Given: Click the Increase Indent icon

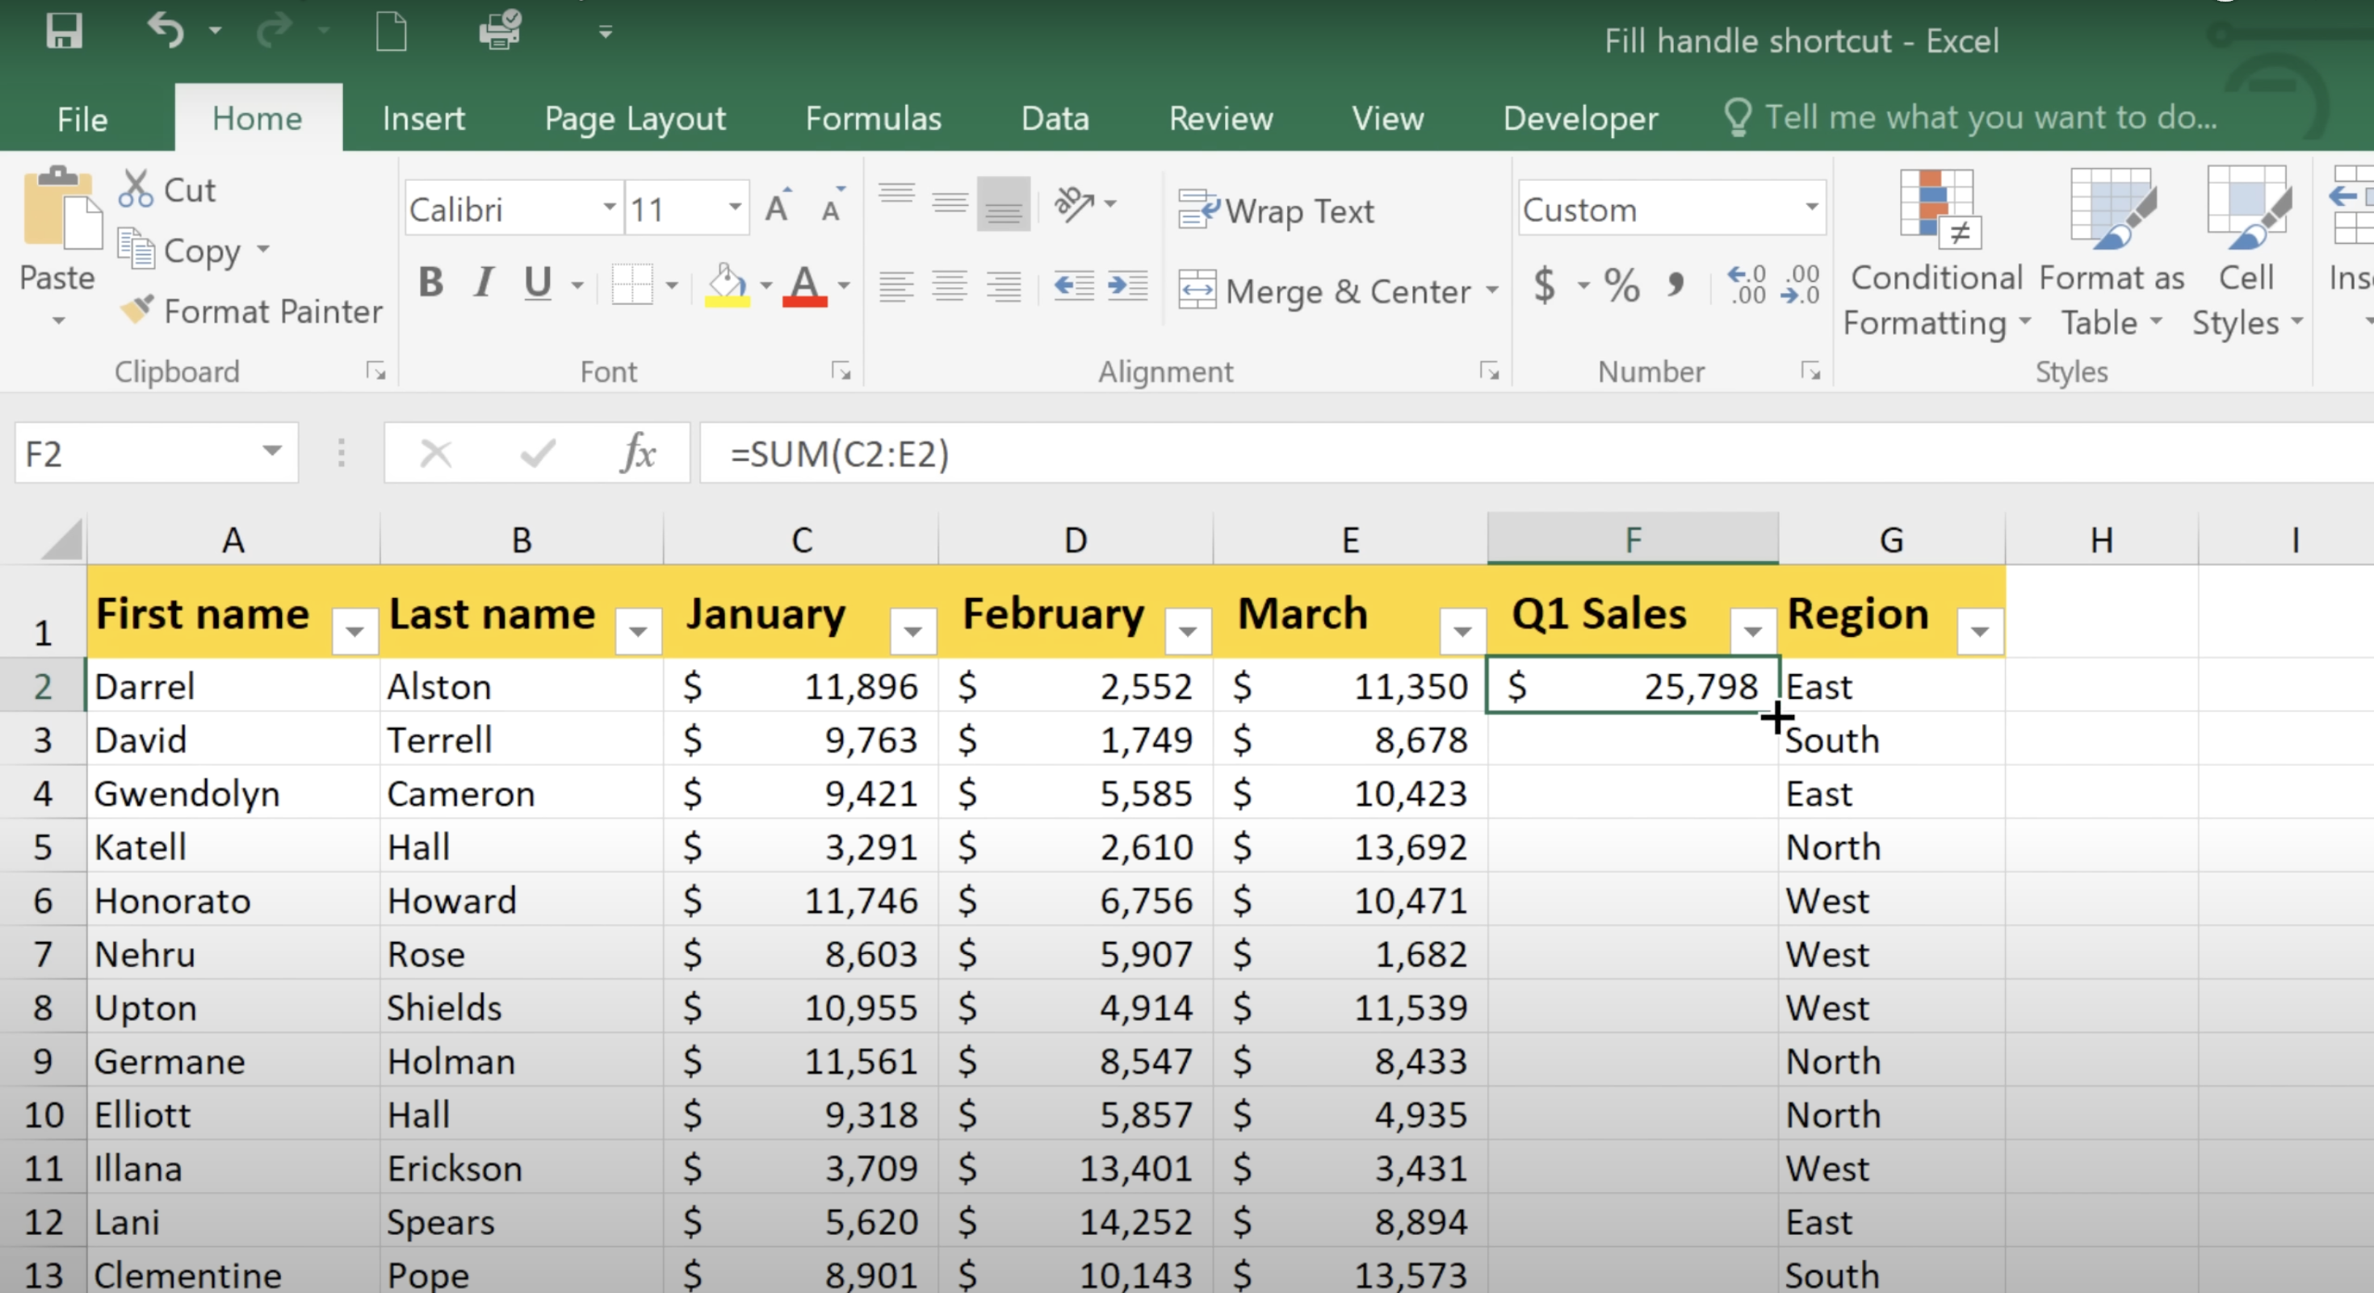Looking at the screenshot, I should coord(1127,286).
